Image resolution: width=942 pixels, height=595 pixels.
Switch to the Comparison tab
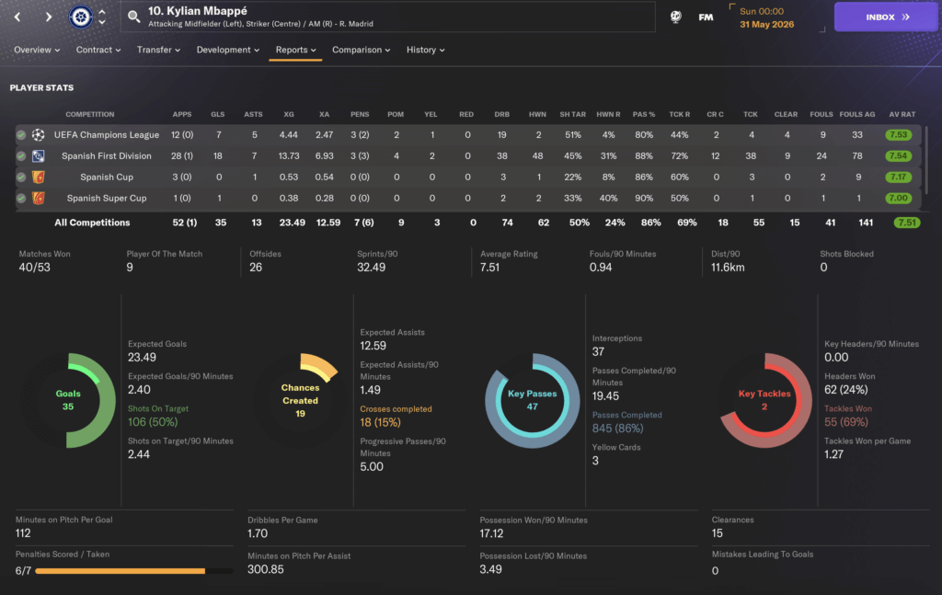361,50
